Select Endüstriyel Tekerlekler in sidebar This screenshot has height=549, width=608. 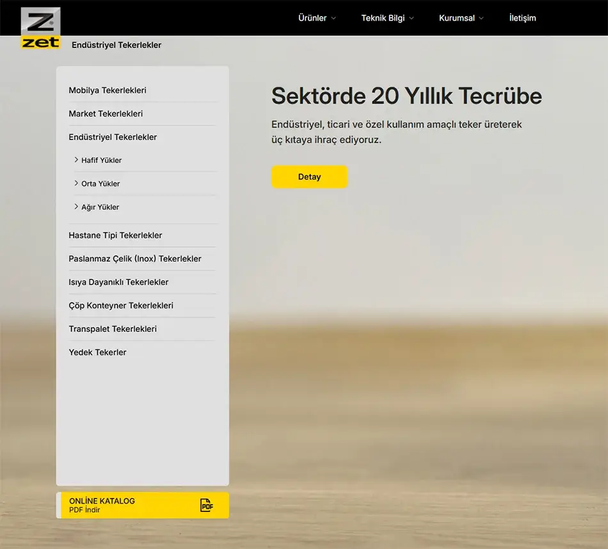[113, 137]
